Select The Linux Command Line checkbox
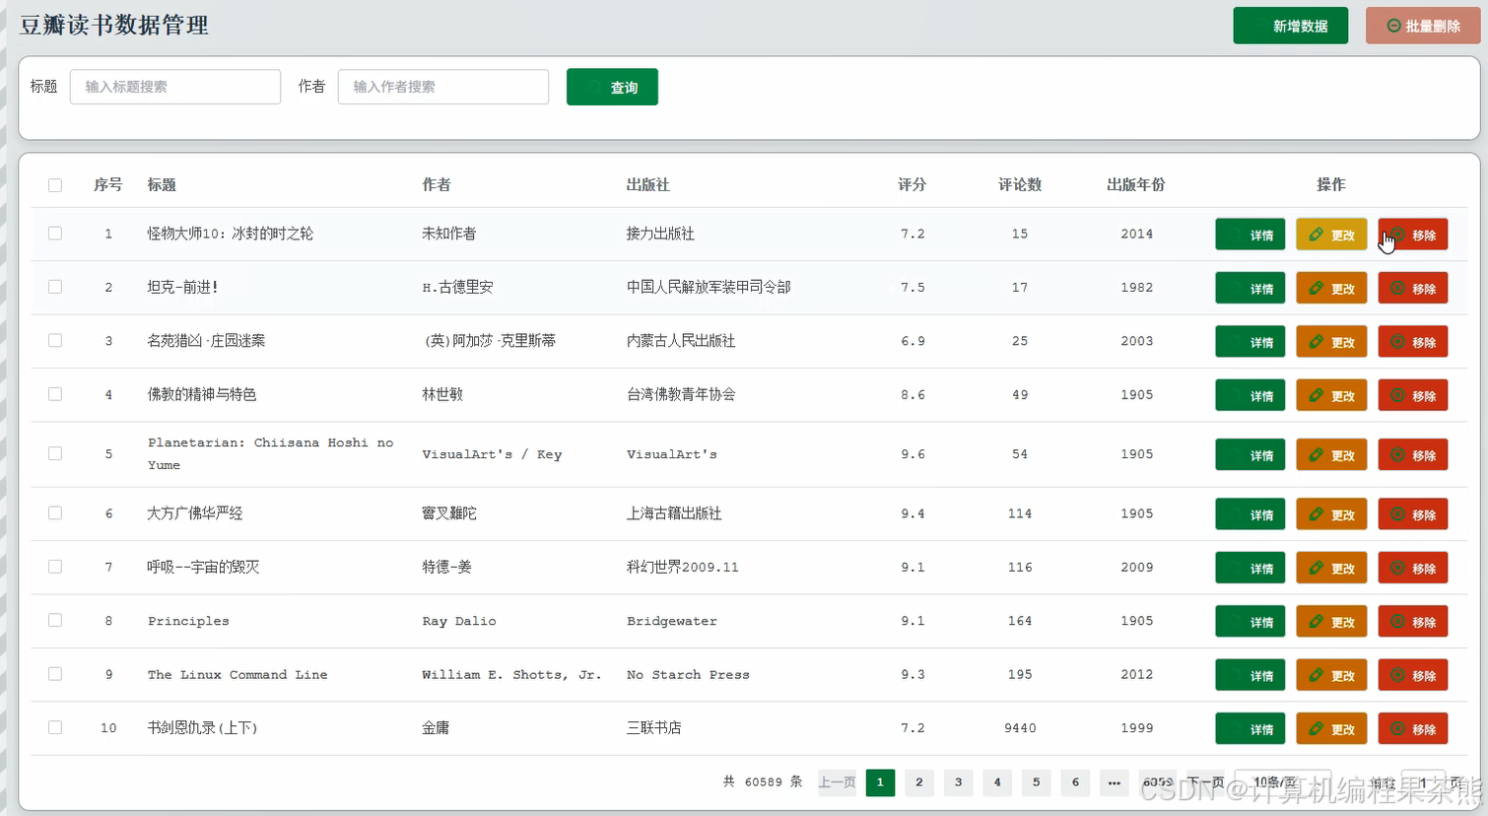The image size is (1488, 816). [55, 674]
